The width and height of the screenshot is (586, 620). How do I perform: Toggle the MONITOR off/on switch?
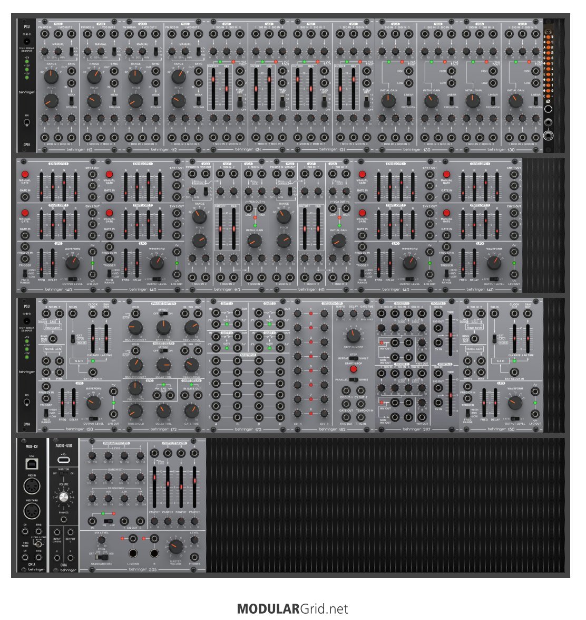click(64, 473)
